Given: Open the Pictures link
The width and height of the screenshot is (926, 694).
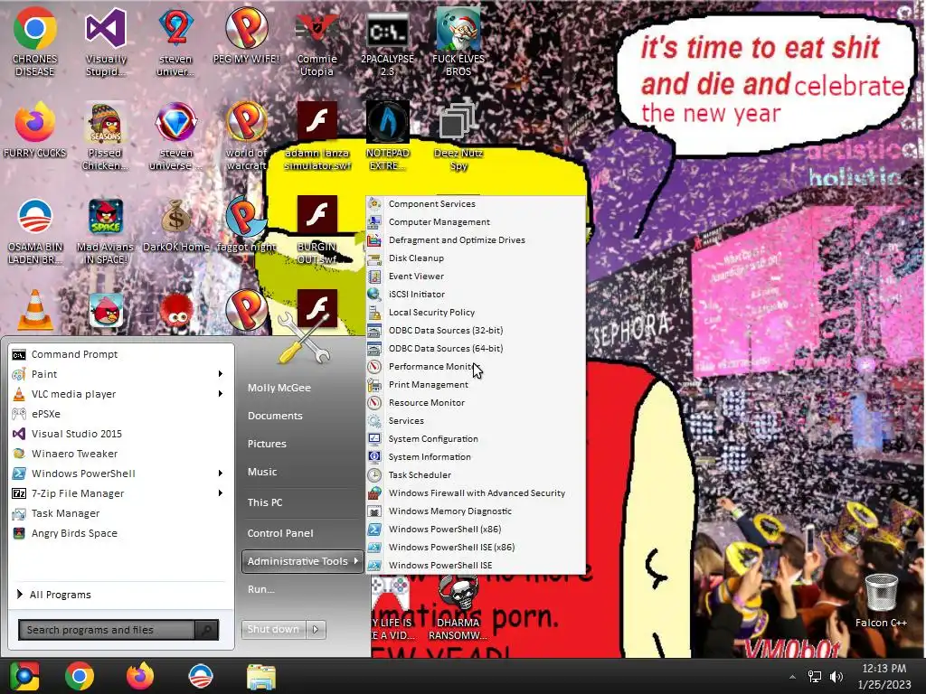Looking at the screenshot, I should 267,444.
